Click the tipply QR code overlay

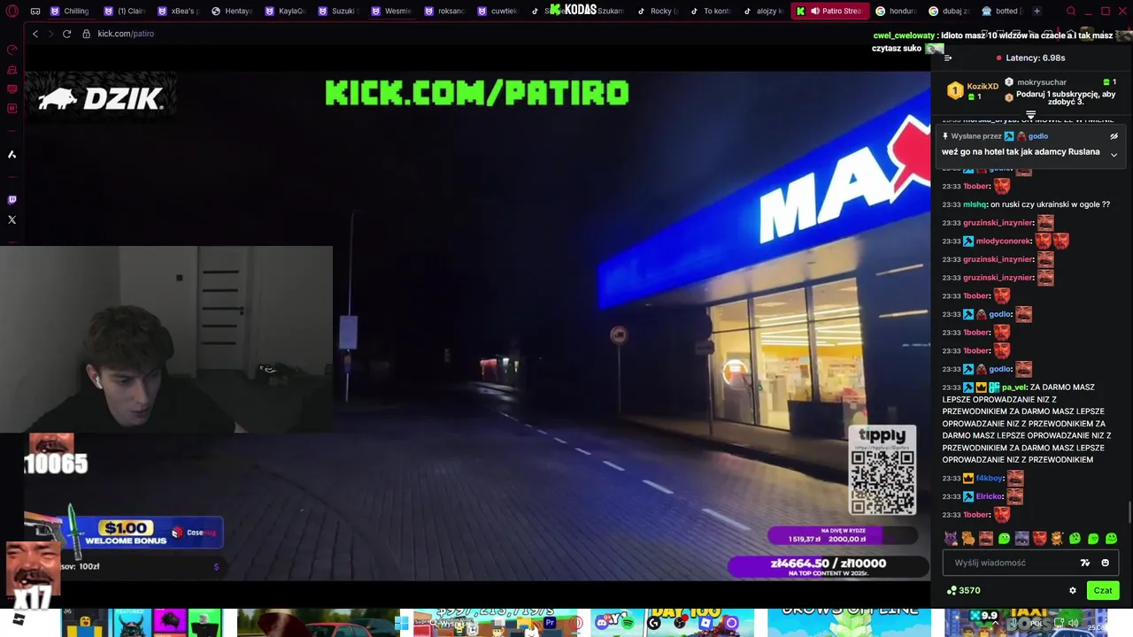pyautogui.click(x=883, y=471)
